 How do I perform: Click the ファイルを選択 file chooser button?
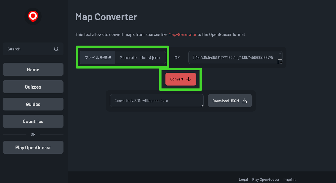pyautogui.click(x=98, y=57)
